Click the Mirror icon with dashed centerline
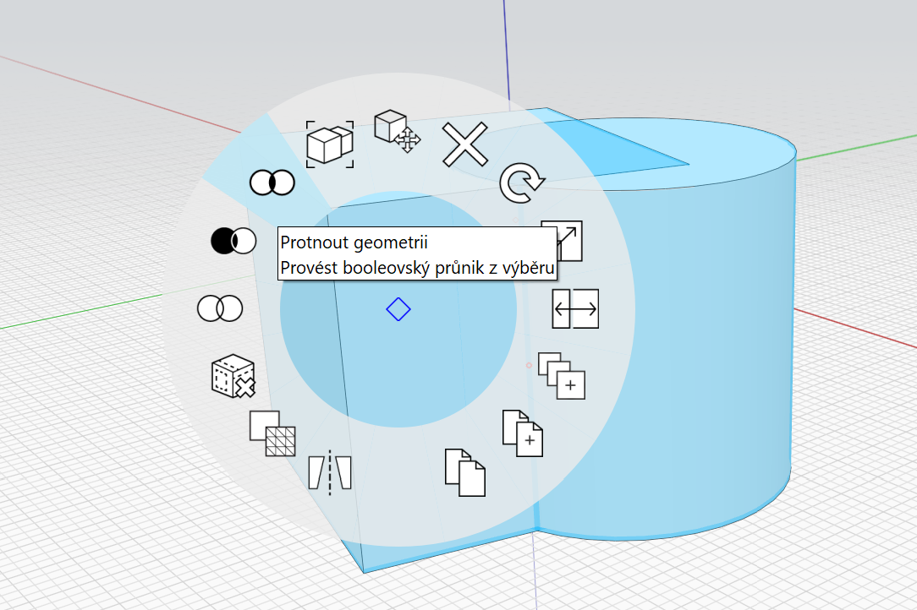This screenshot has width=917, height=610. [x=329, y=471]
